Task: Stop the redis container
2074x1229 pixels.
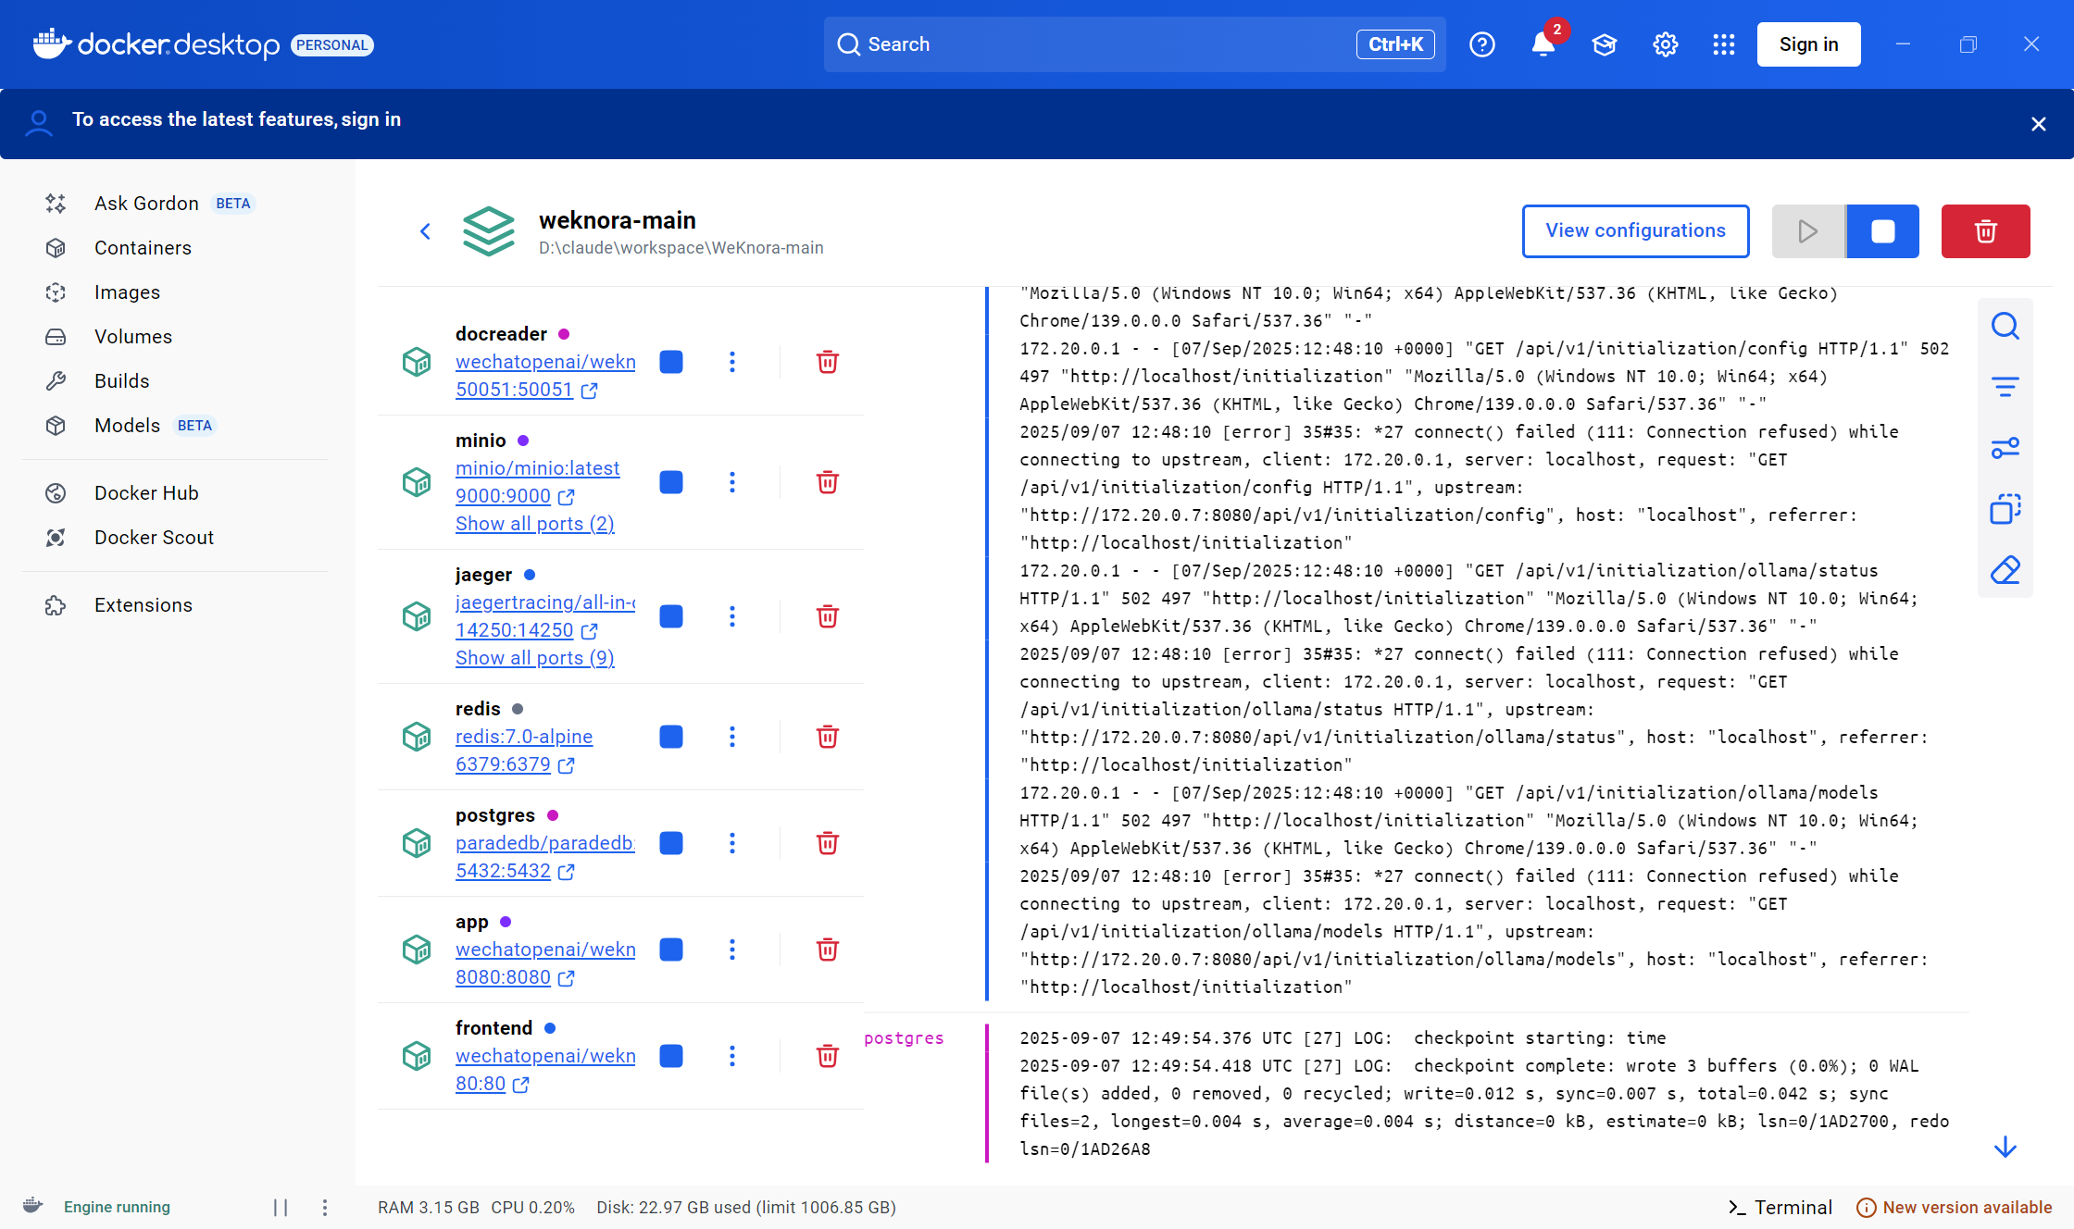Action: tap(671, 737)
